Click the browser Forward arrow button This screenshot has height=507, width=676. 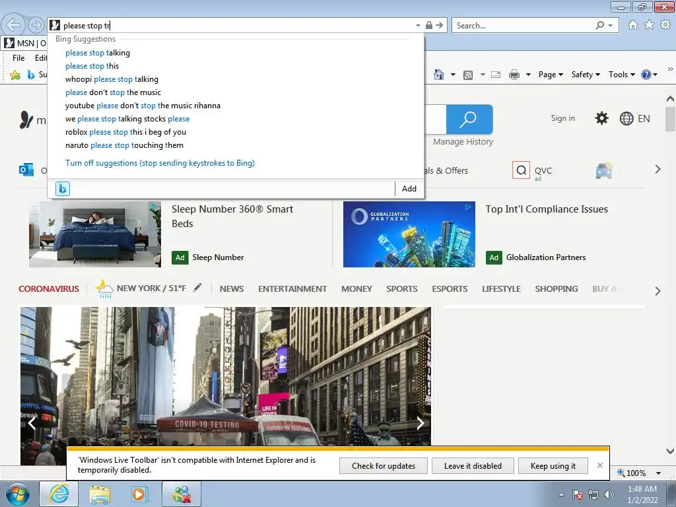click(36, 26)
